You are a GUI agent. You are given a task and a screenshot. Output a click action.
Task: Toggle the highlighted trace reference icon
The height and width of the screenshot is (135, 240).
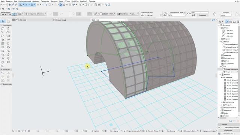(x=61, y=5)
